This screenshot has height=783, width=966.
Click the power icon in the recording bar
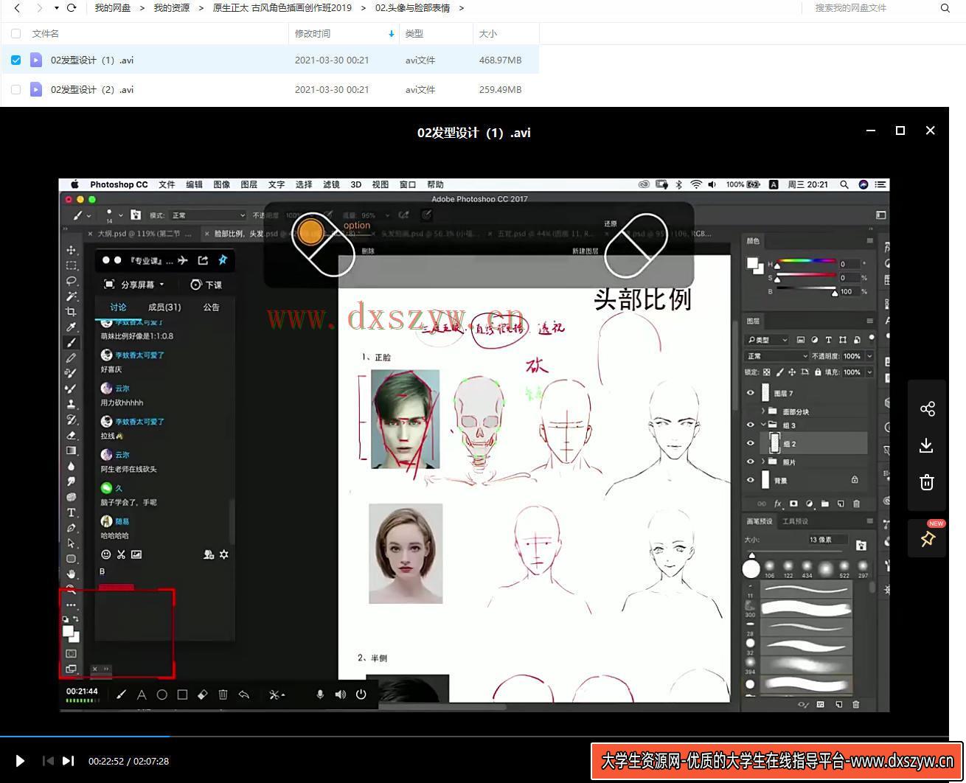click(x=361, y=695)
